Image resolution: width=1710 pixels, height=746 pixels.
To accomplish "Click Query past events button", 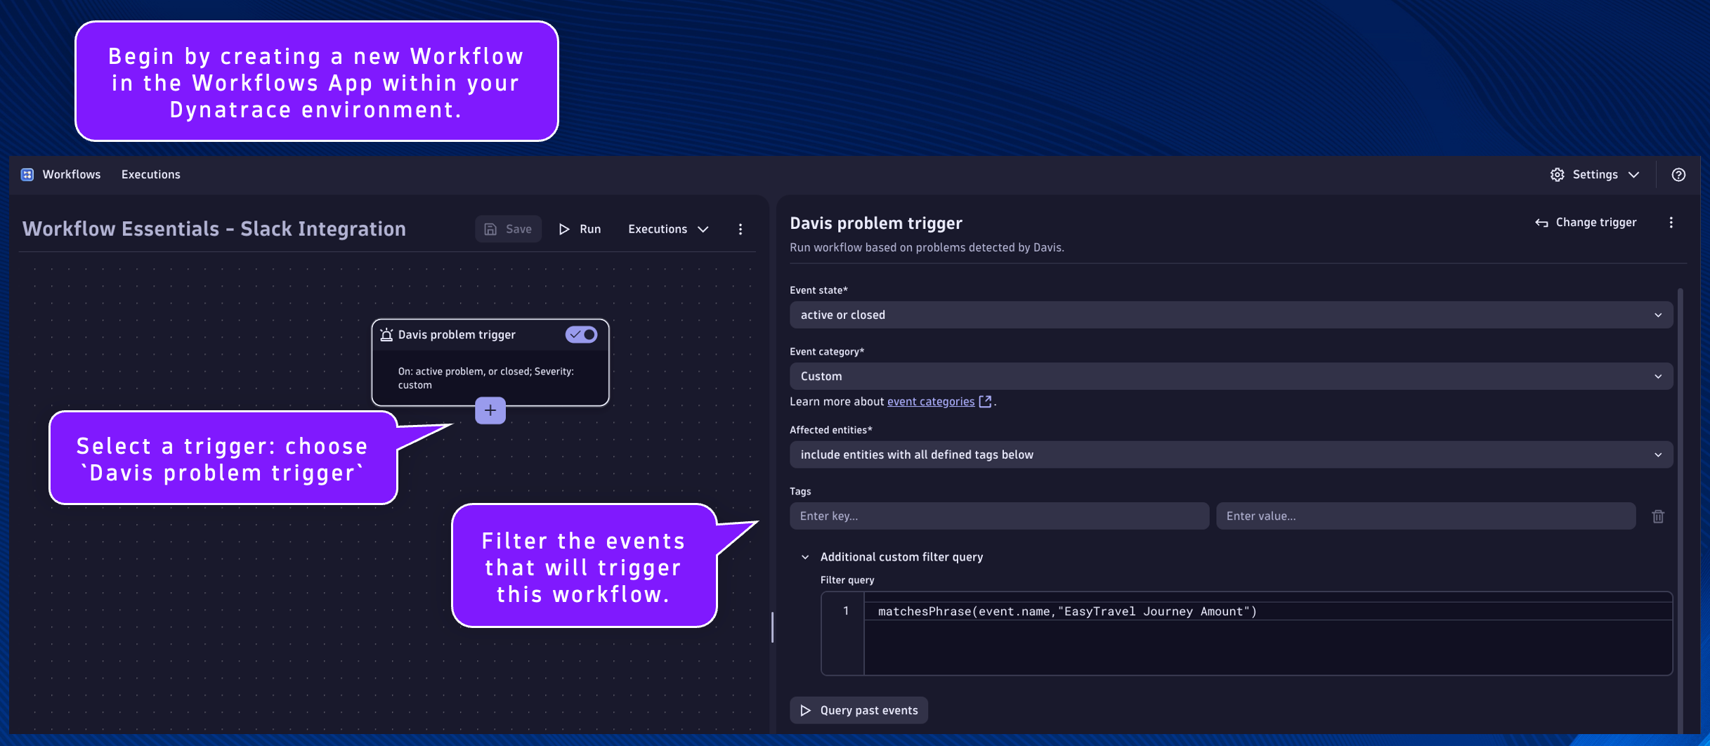I will point(859,710).
